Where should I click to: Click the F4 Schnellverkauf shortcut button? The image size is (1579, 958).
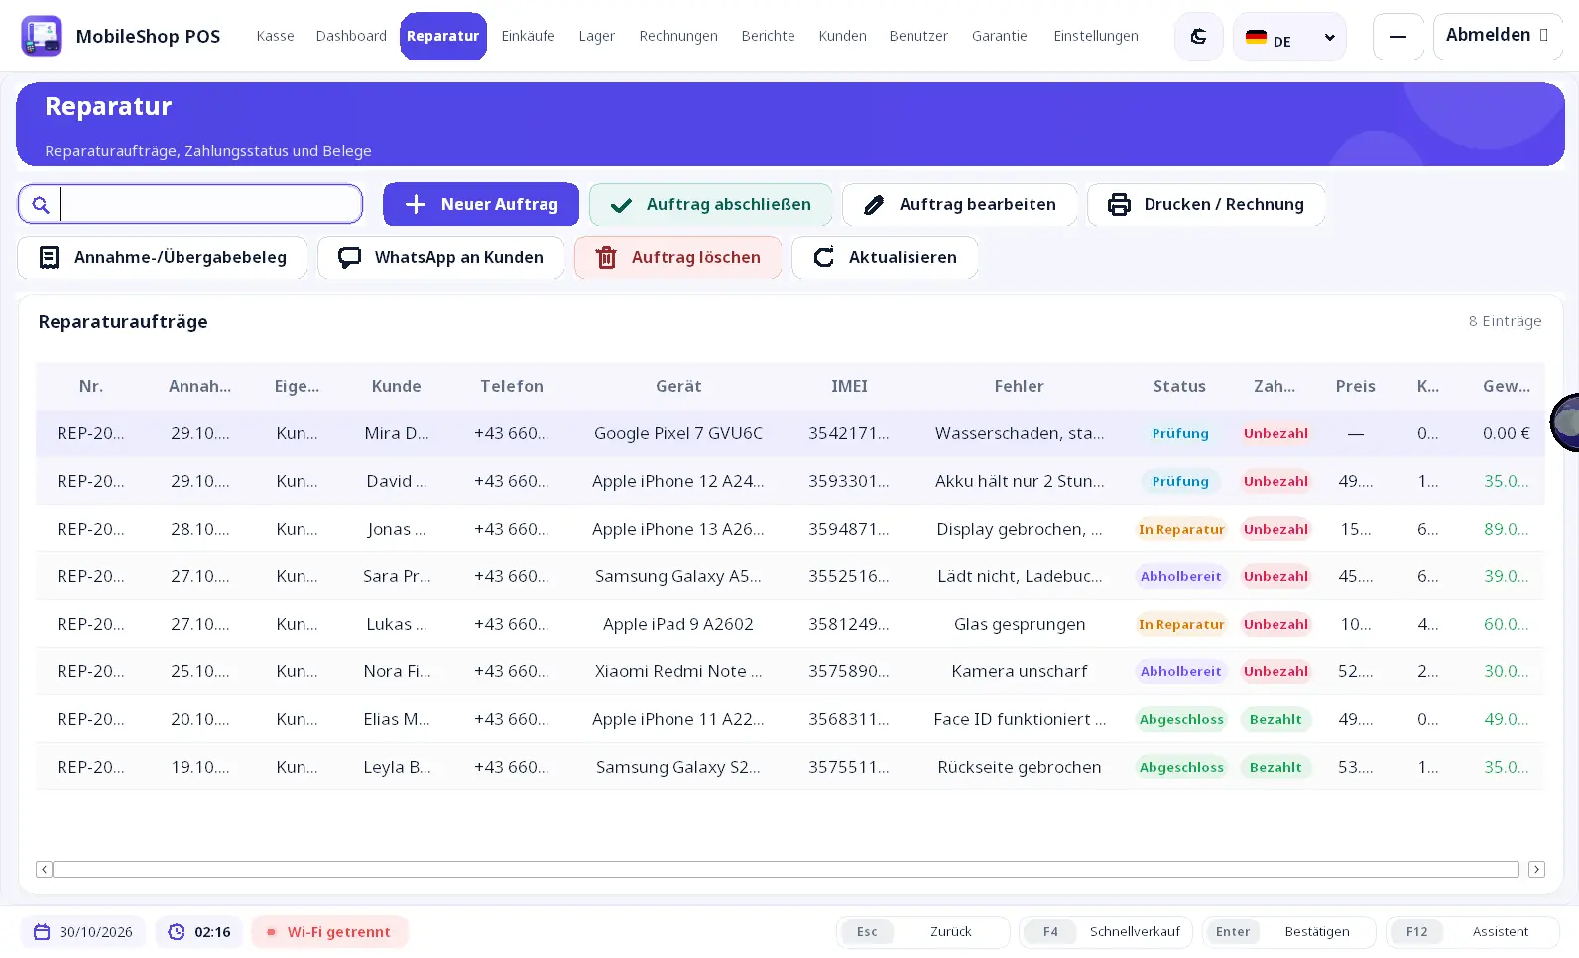pyautogui.click(x=1106, y=932)
